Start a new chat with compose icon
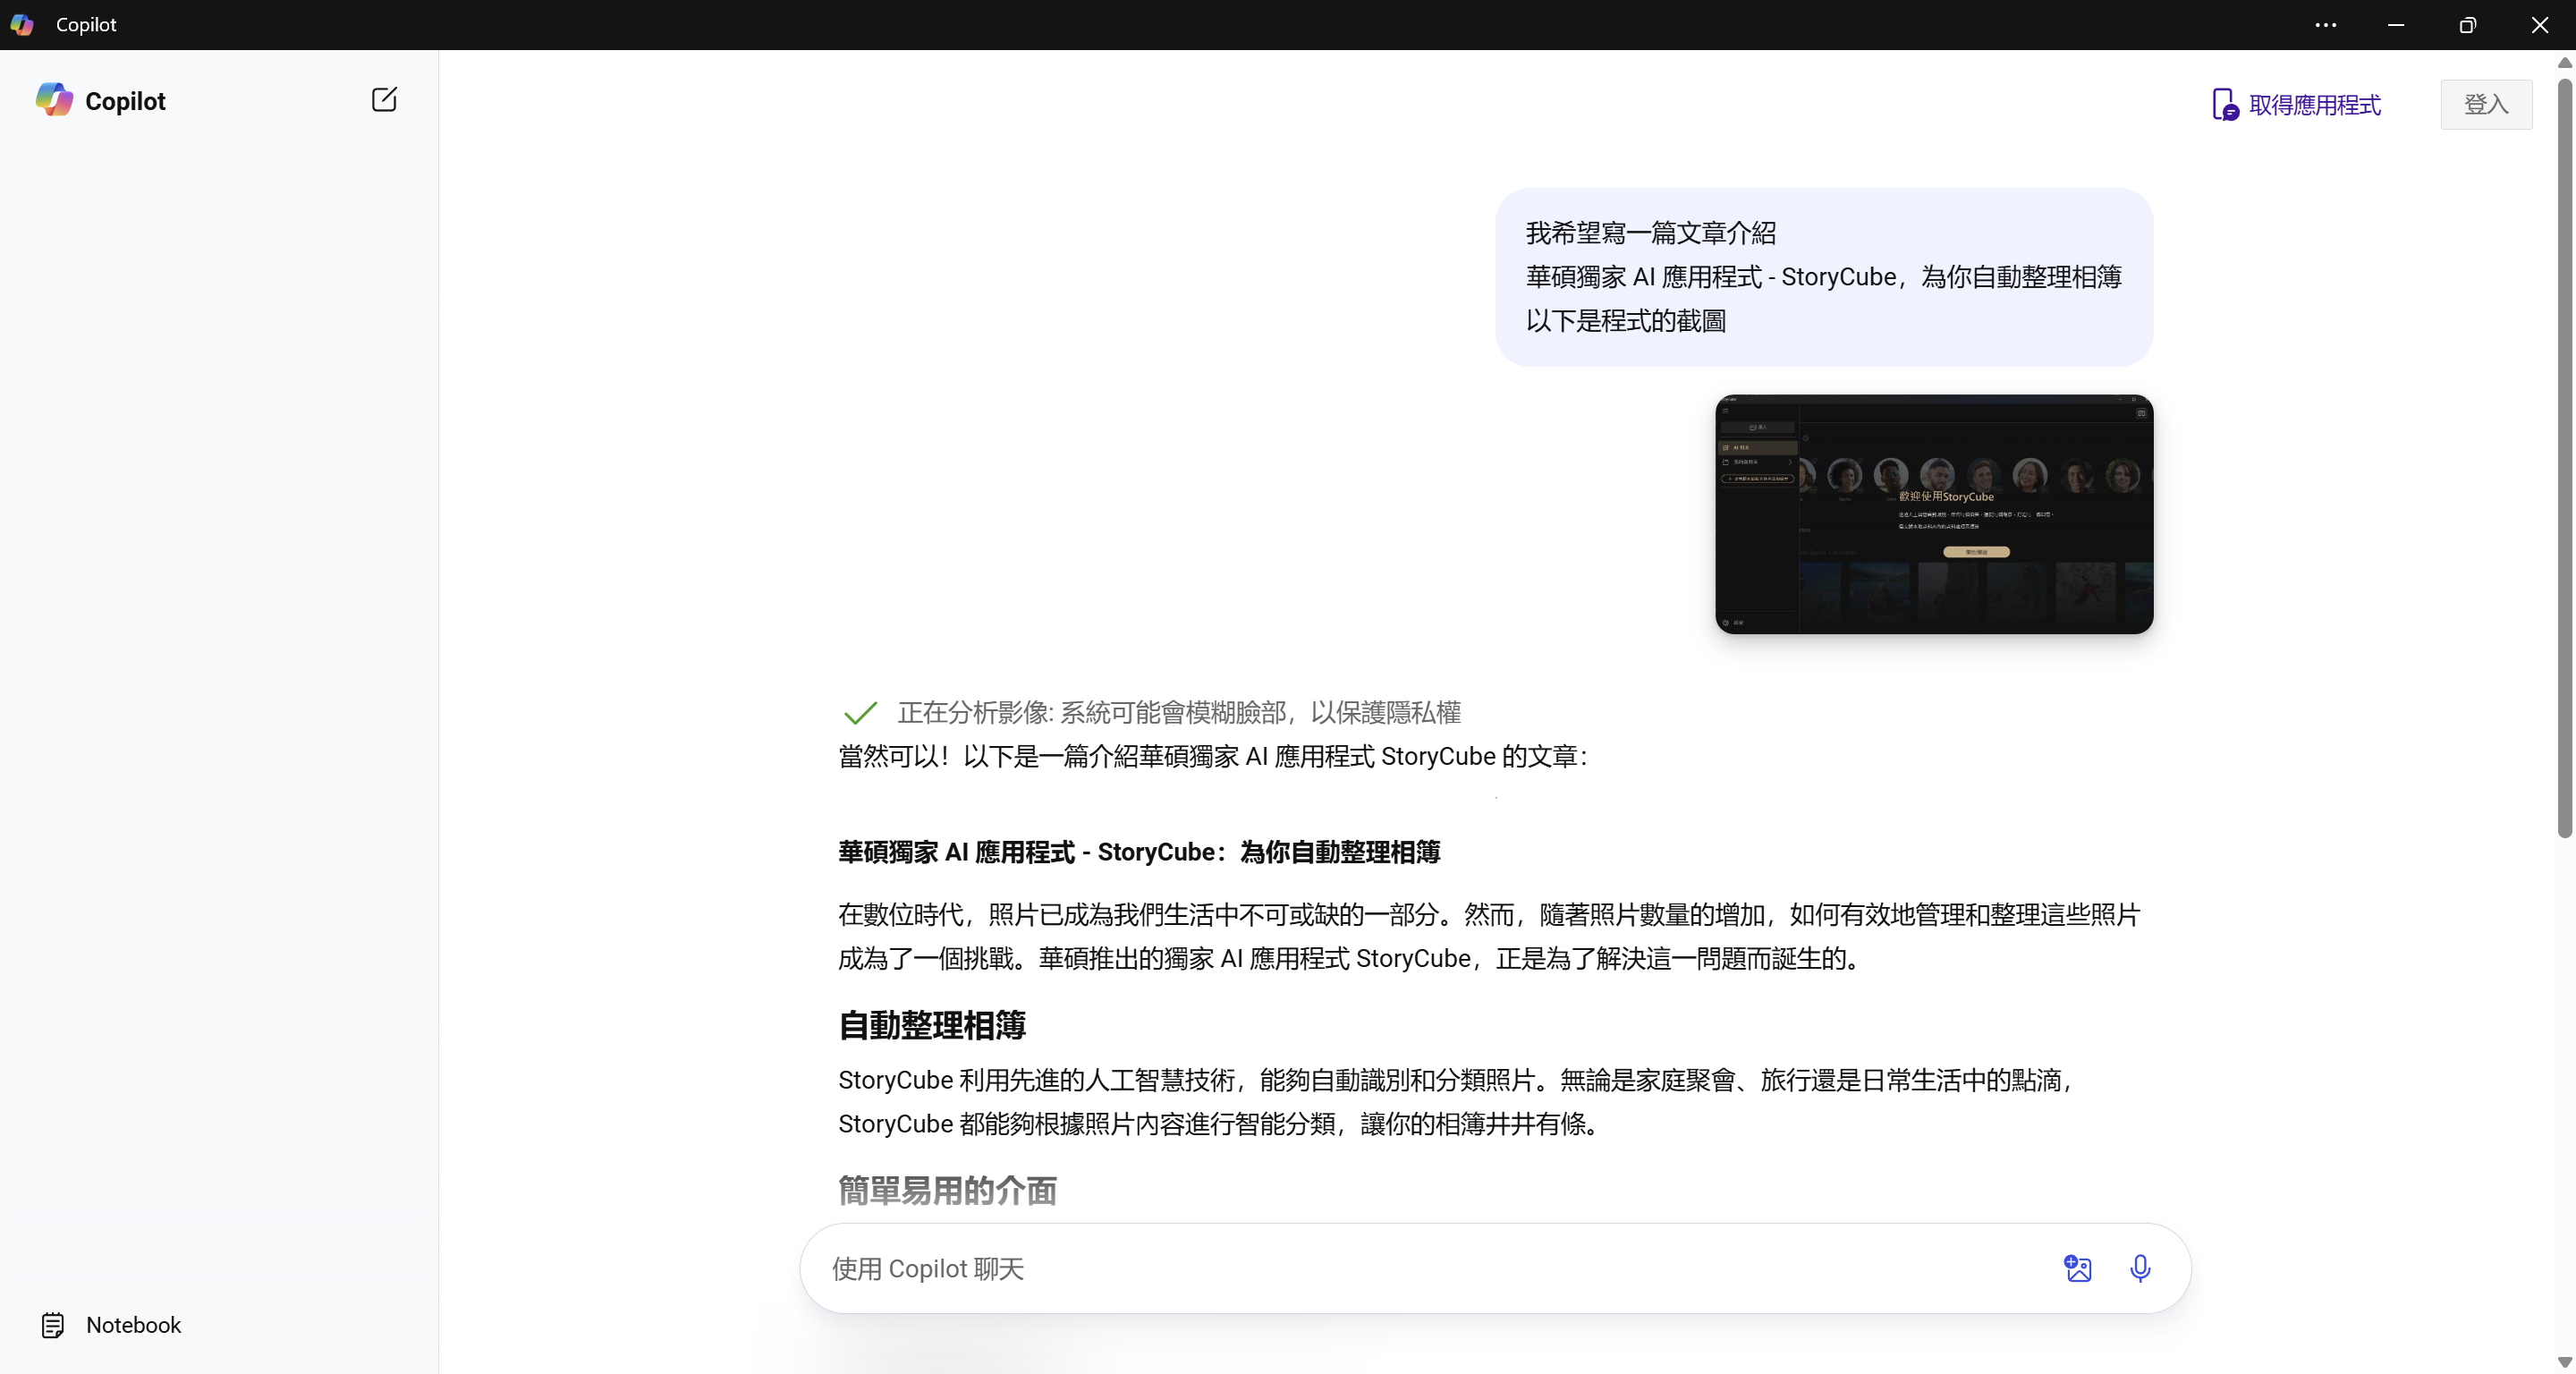Screen dimensions: 2576x1374 384,100
